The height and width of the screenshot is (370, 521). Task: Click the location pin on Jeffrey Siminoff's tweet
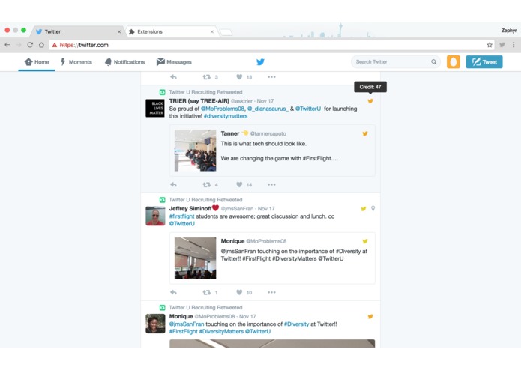click(373, 208)
